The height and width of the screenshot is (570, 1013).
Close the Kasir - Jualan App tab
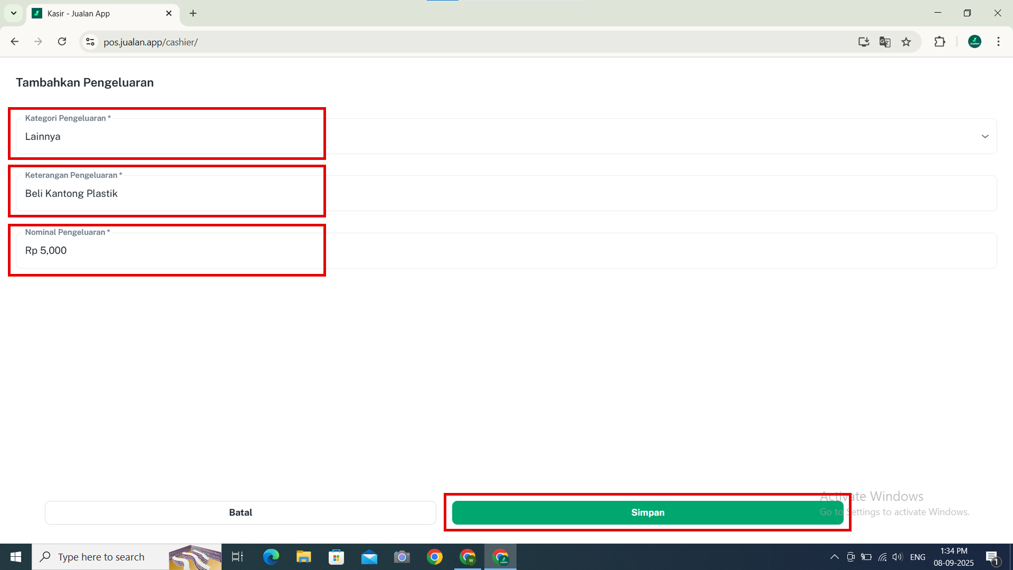click(x=169, y=13)
